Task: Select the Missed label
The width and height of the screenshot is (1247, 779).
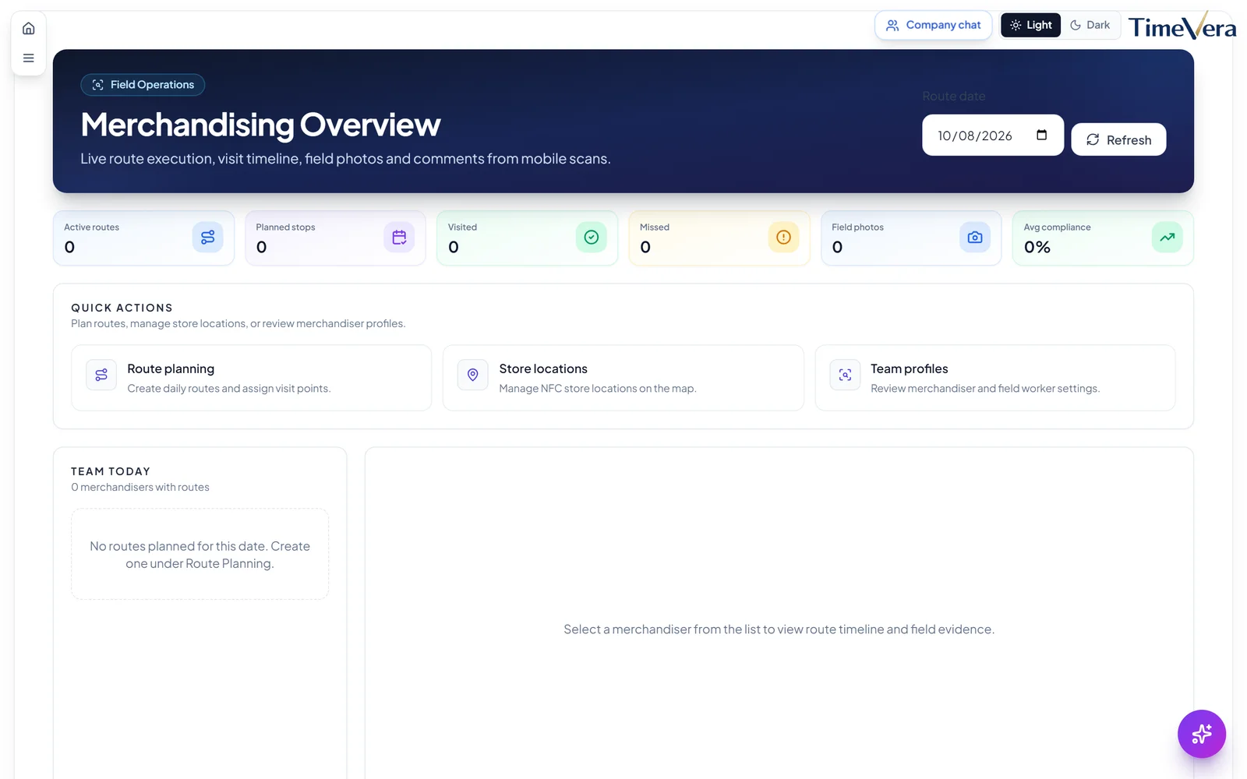Action: (x=655, y=227)
